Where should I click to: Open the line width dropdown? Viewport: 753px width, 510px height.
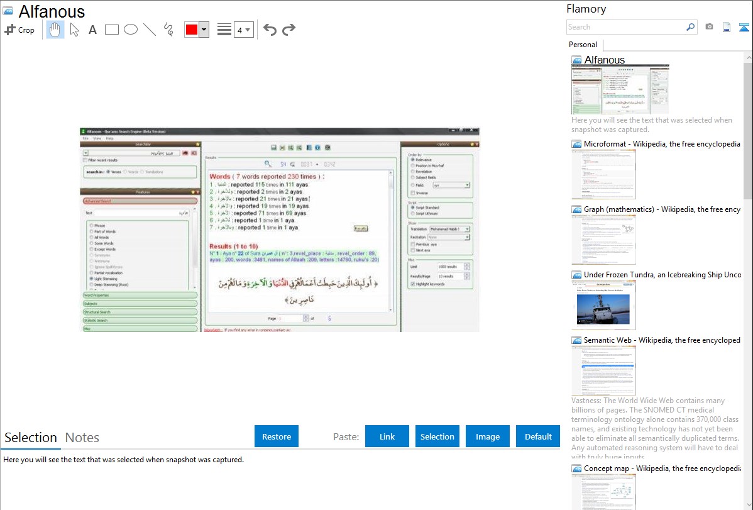[243, 30]
